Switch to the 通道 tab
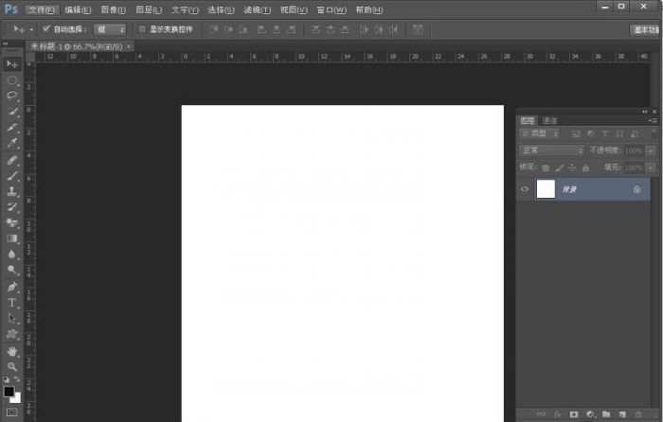 coord(549,120)
